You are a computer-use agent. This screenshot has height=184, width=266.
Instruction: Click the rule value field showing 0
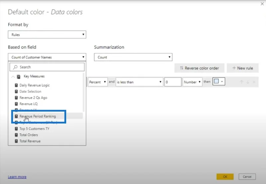tap(173, 82)
